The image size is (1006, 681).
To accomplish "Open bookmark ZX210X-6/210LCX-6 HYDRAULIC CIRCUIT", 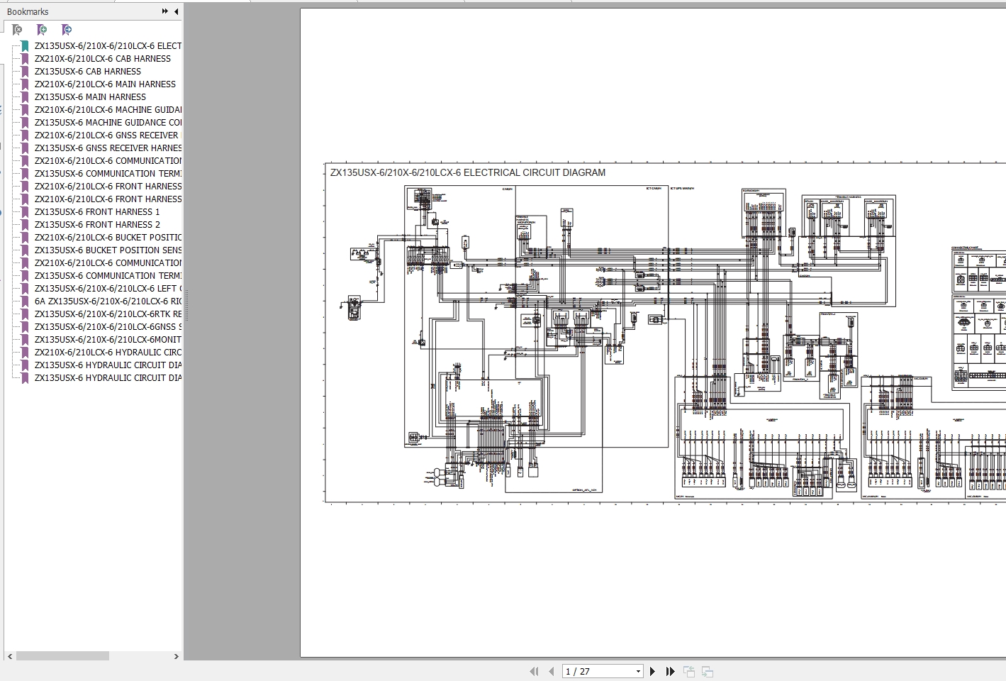I will [x=108, y=353].
